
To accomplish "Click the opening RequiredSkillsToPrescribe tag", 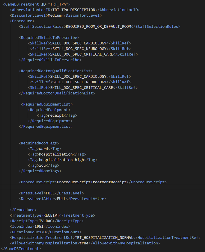I will [x=49, y=38].
